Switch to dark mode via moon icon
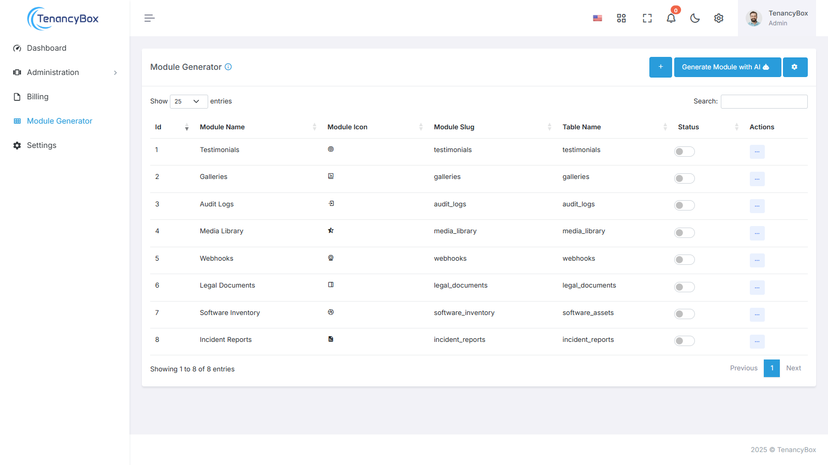The height and width of the screenshot is (465, 828). click(695, 18)
